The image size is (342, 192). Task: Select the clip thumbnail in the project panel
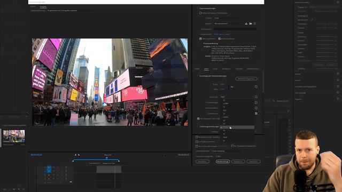(14, 136)
